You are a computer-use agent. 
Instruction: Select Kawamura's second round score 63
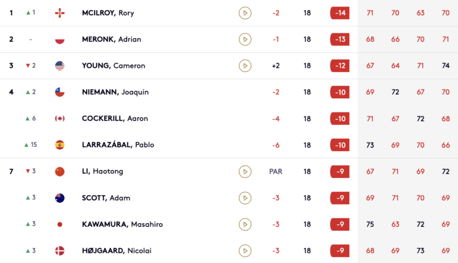point(395,224)
